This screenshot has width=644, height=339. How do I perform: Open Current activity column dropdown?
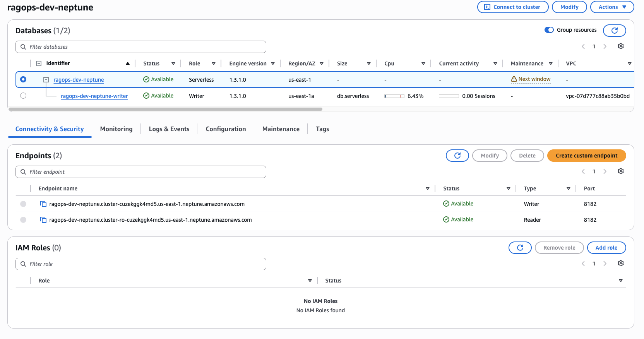(495, 63)
